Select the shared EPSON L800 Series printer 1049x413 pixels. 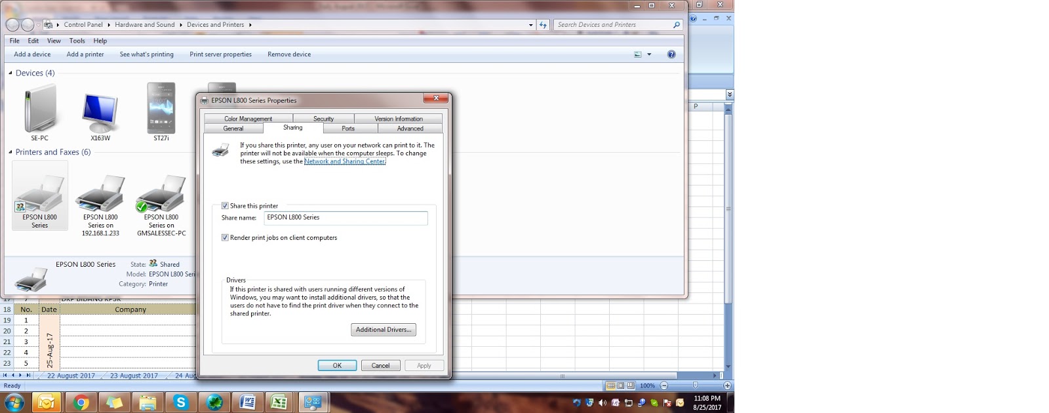(x=40, y=195)
